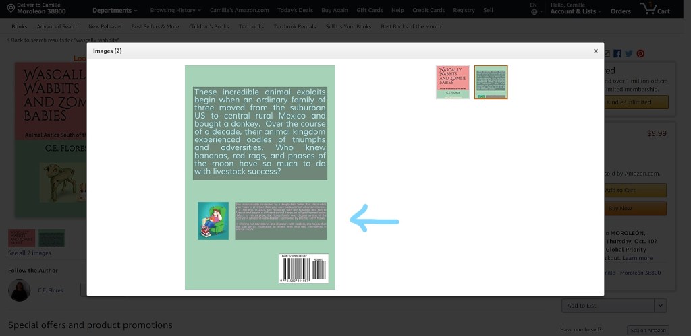Click the enlarged back cover image

[260, 177]
